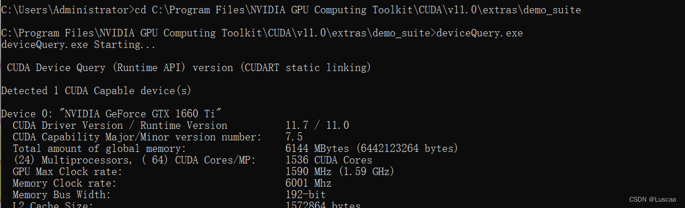
Task: Click the deviceQuery.exe command text
Action: coord(480,33)
